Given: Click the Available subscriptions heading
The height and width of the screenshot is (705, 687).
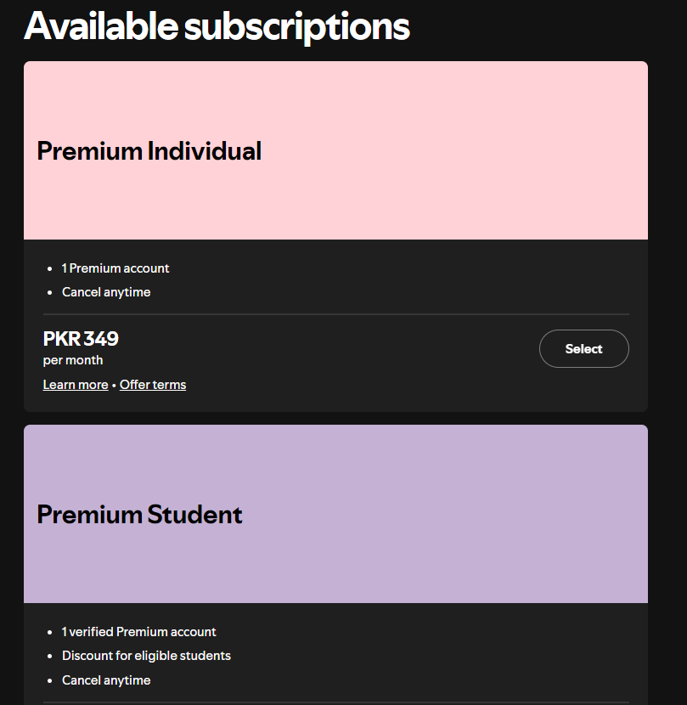Looking at the screenshot, I should [x=217, y=26].
